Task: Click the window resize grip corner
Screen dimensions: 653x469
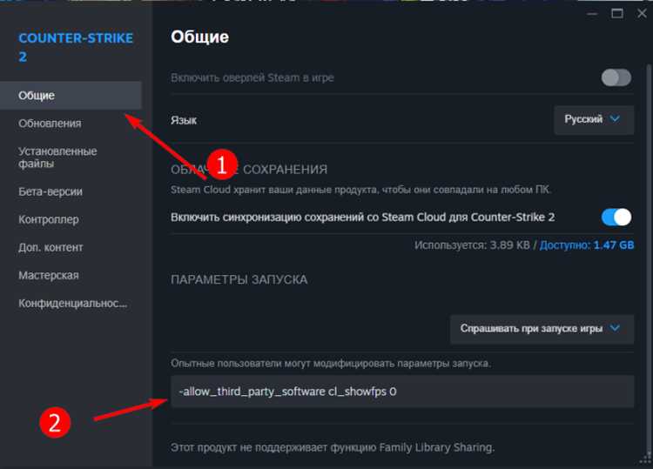Action: 646,459
